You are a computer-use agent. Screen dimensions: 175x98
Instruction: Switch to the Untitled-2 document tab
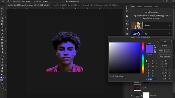tap(67, 5)
